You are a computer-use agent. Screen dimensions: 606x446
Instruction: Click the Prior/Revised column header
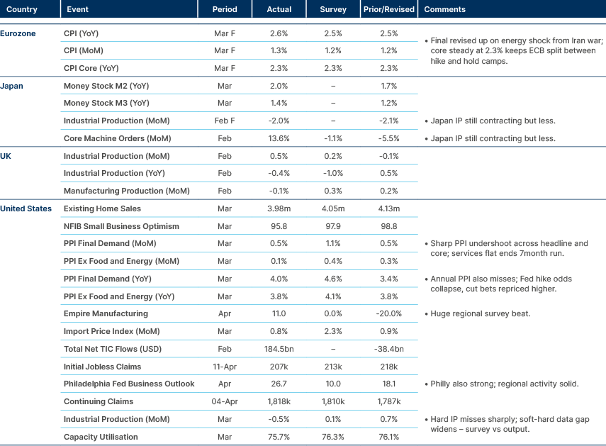pos(388,9)
